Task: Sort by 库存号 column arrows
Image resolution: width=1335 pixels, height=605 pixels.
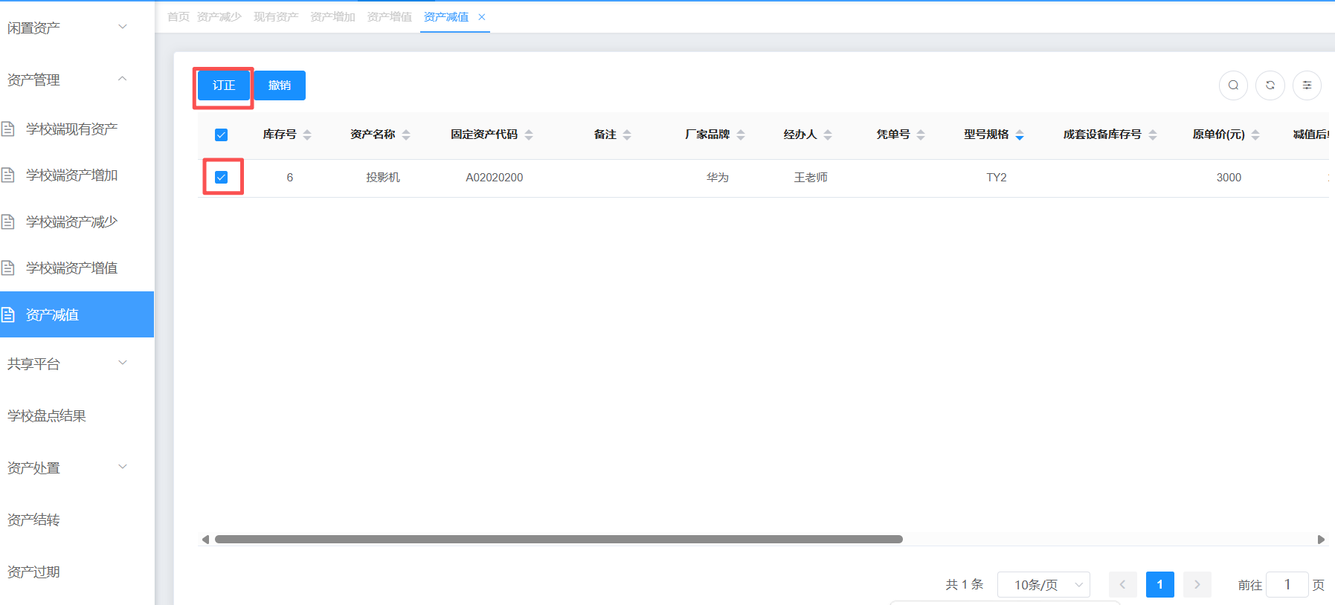Action: click(x=307, y=135)
